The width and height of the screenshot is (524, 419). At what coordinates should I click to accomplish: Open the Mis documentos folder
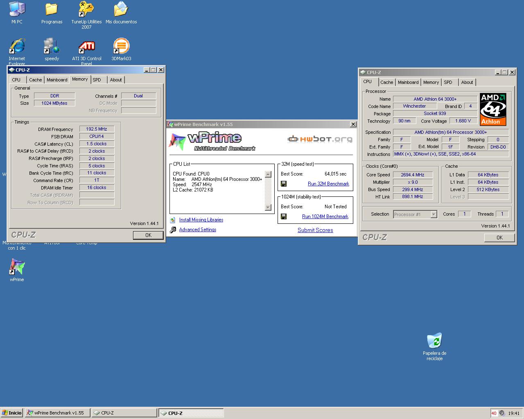[x=121, y=10]
